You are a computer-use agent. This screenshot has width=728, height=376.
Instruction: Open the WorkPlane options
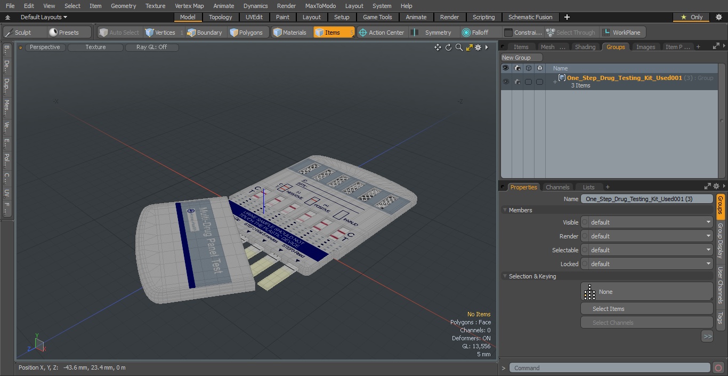point(622,33)
